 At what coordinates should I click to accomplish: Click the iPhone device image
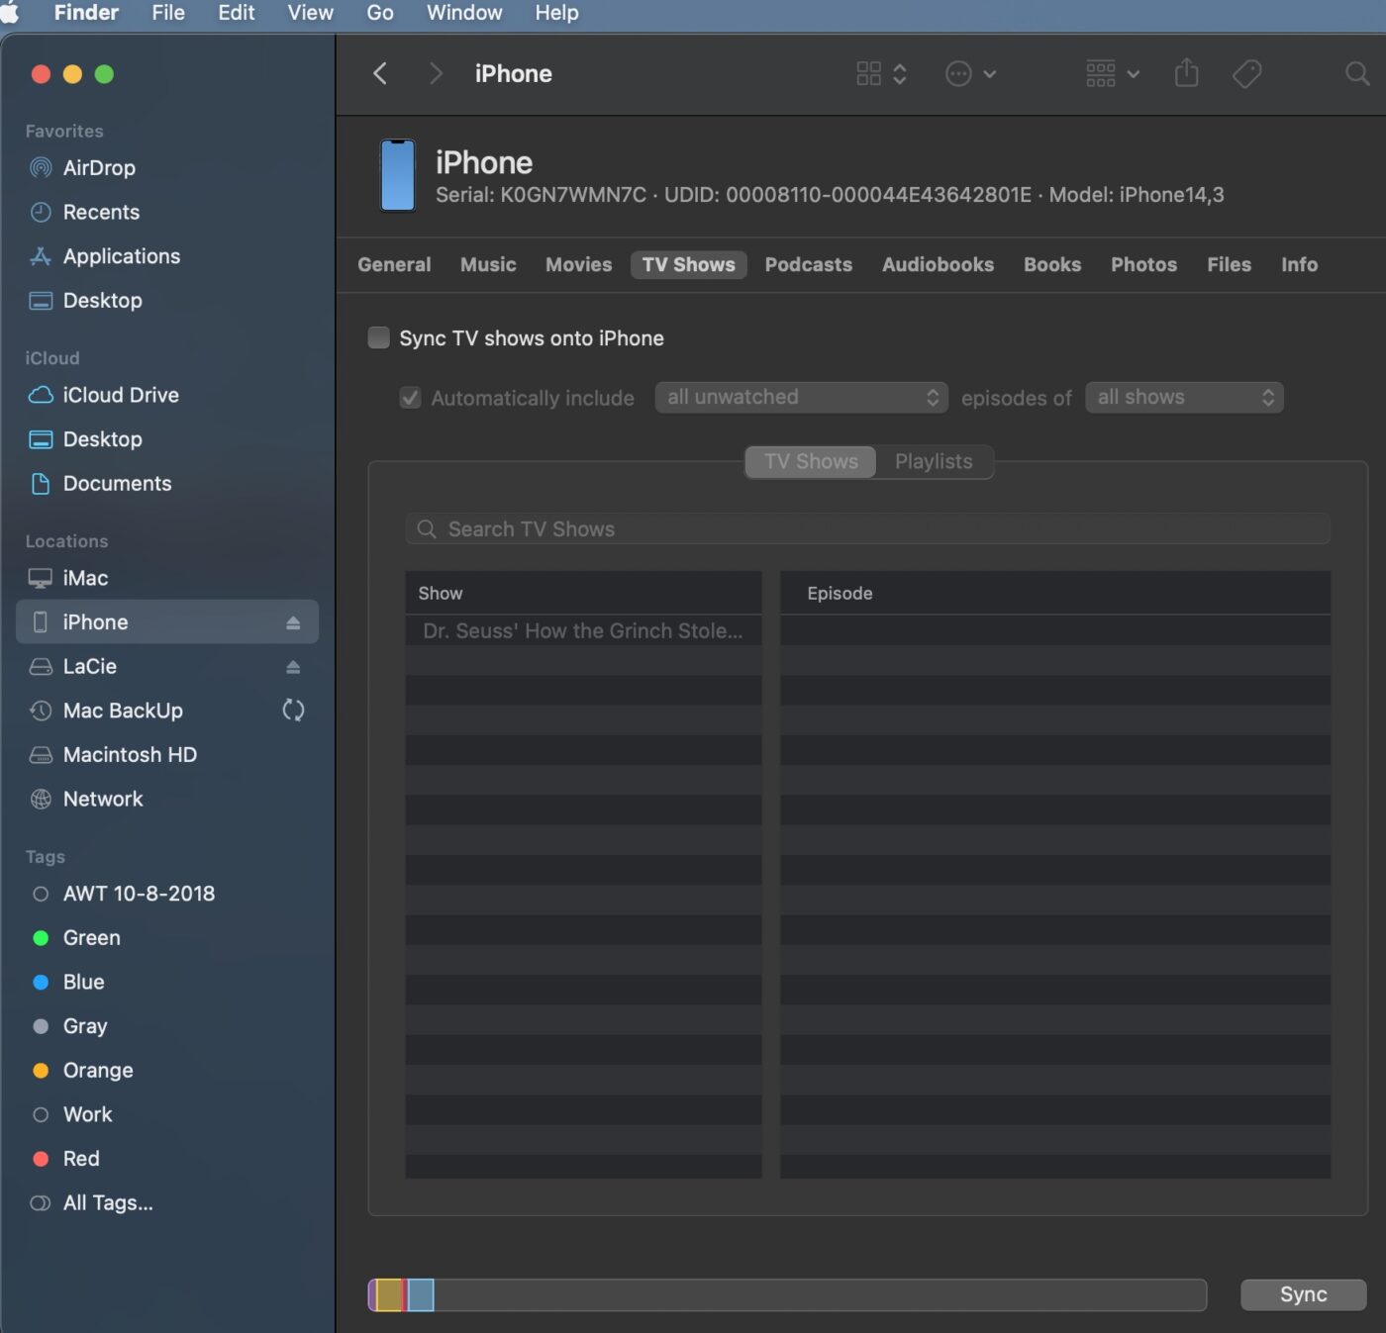[398, 176]
